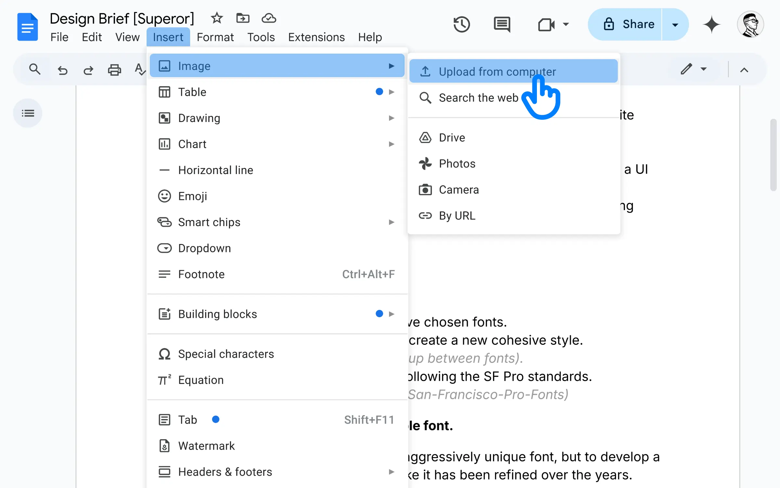Redo the last action
The image size is (780, 488).
coord(88,70)
